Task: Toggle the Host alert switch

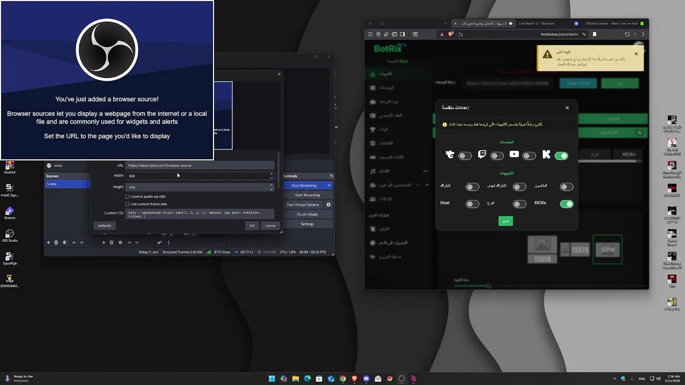Action: (x=473, y=204)
